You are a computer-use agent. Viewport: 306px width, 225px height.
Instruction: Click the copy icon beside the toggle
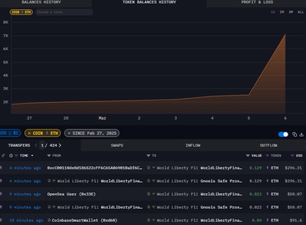point(295,134)
